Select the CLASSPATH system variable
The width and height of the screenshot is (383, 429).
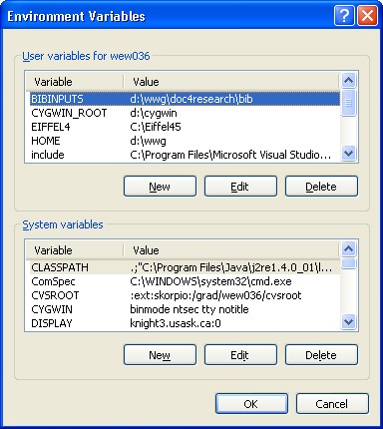[185, 267]
